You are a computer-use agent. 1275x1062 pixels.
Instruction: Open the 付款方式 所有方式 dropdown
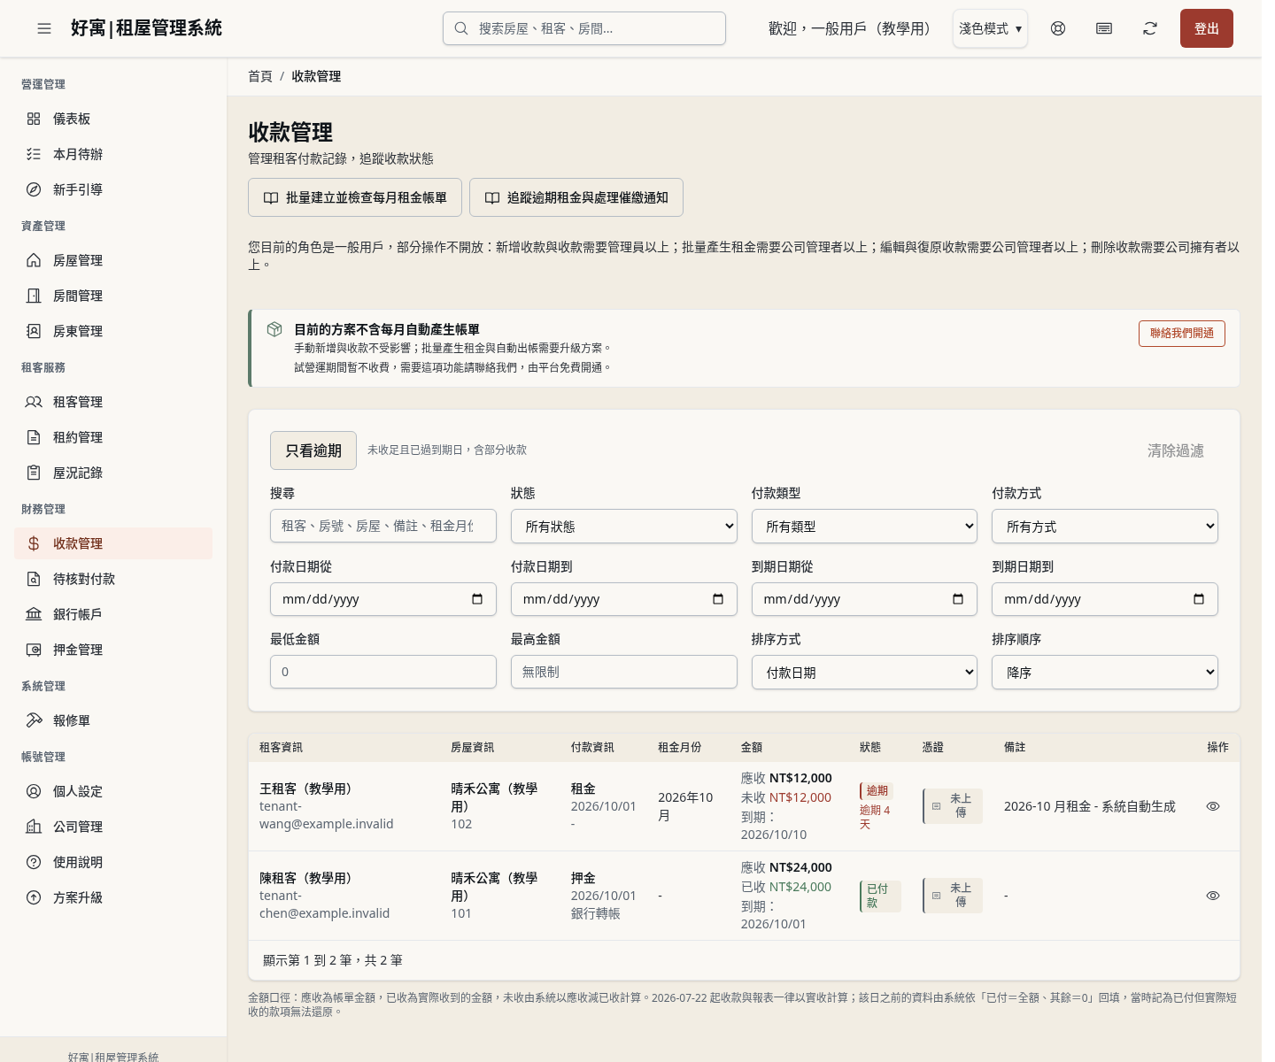point(1105,527)
